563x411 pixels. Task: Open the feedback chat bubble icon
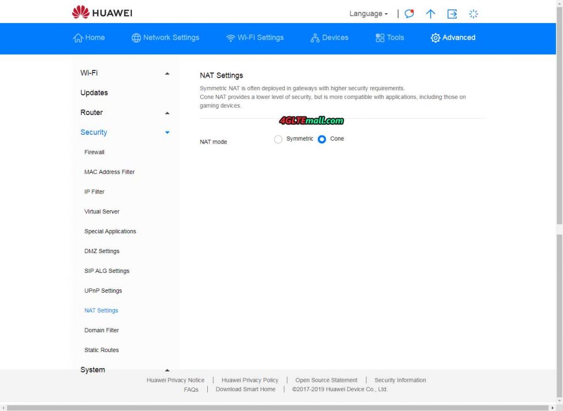coord(409,14)
